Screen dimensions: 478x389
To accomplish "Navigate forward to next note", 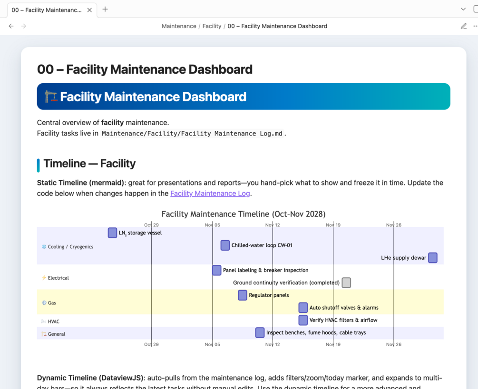I will pos(24,26).
